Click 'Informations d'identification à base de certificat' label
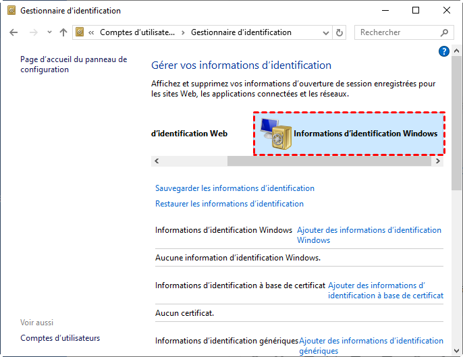The image size is (463, 357). [x=240, y=285]
